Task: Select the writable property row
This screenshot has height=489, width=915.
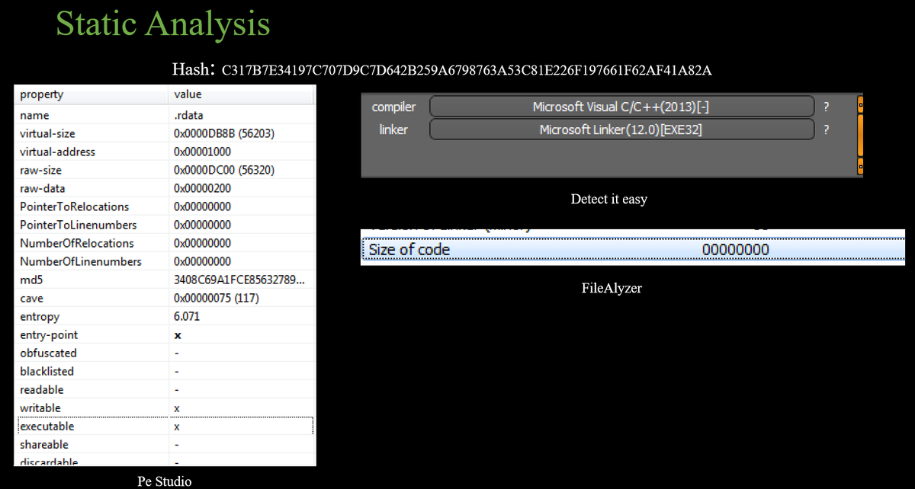Action: pyautogui.click(x=165, y=408)
